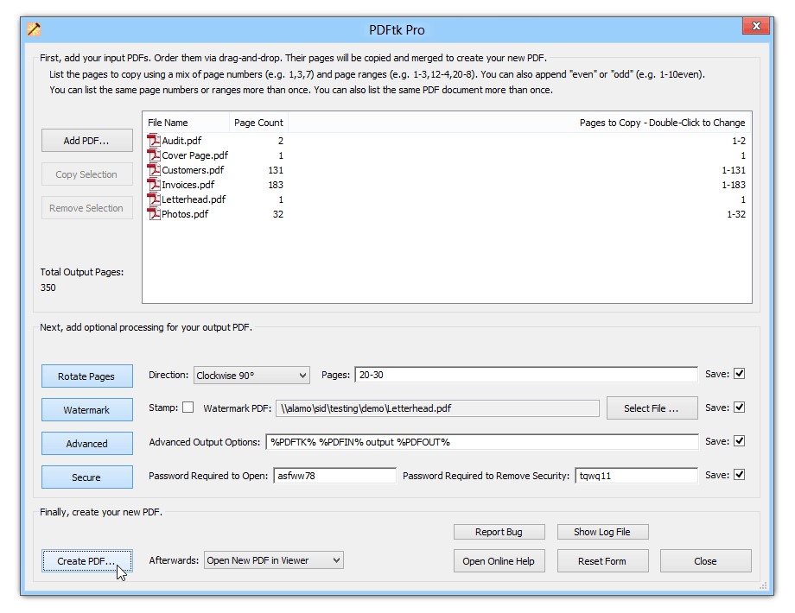
Task: Click the Add PDF button
Action: (x=86, y=141)
